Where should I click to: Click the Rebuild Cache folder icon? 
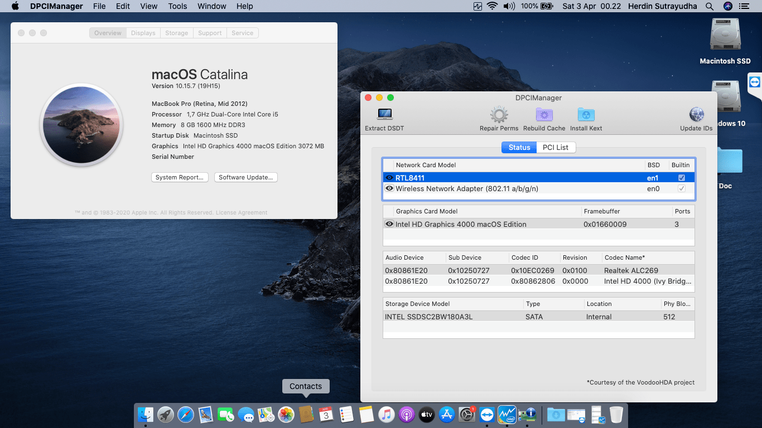[544, 115]
